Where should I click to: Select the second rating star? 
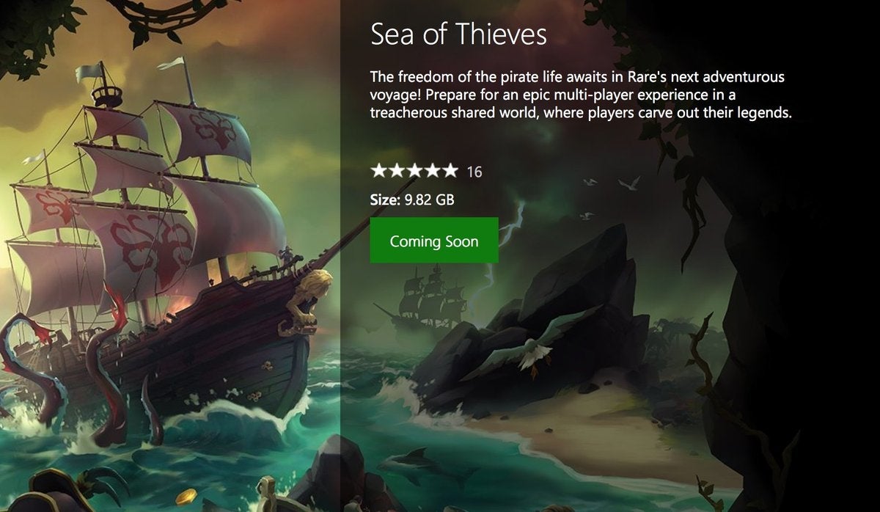tap(397, 172)
